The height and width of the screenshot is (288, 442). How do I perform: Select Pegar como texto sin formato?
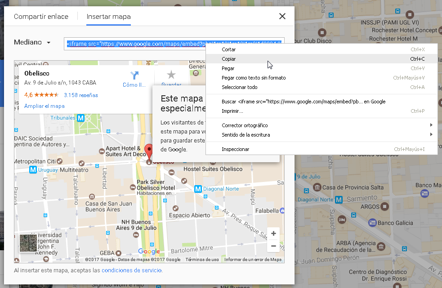(321, 78)
